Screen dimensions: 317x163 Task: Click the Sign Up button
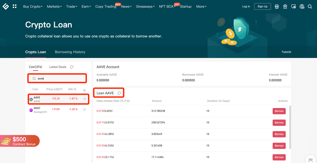point(263,7)
